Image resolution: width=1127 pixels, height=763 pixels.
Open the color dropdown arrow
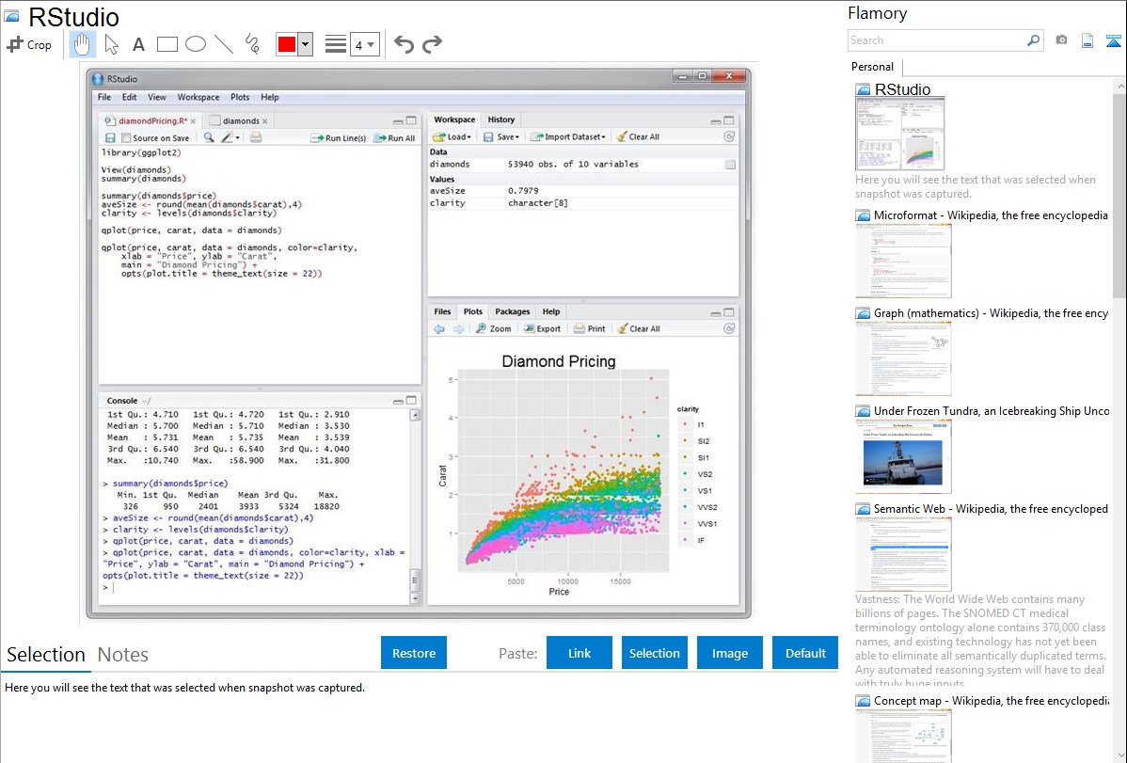coord(306,44)
